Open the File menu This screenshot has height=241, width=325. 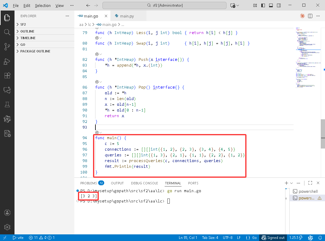click(16, 5)
